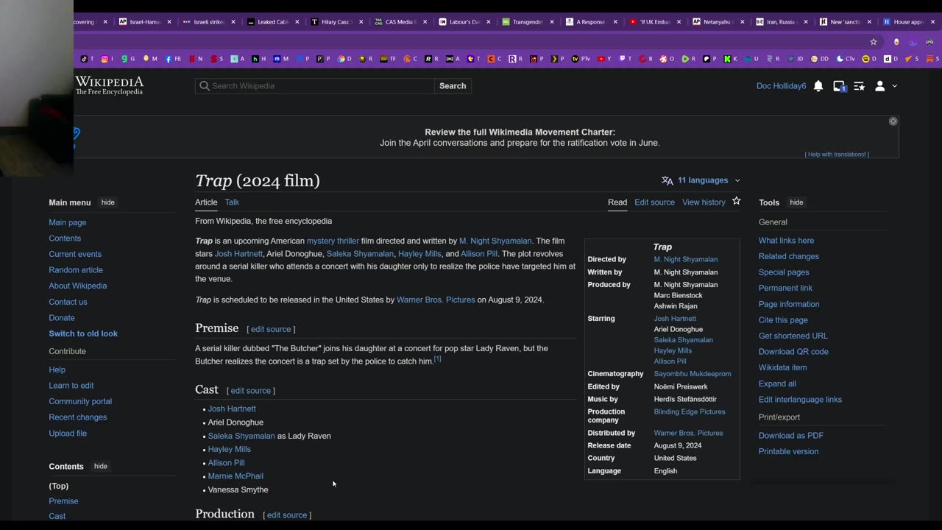Screen dimensions: 942x530
Task: Jump to (Top) in Contents sidebar
Action: (x=59, y=486)
